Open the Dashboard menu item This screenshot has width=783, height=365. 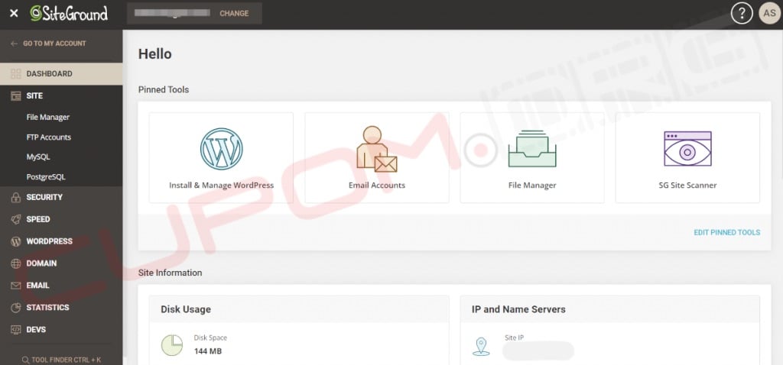(61, 74)
